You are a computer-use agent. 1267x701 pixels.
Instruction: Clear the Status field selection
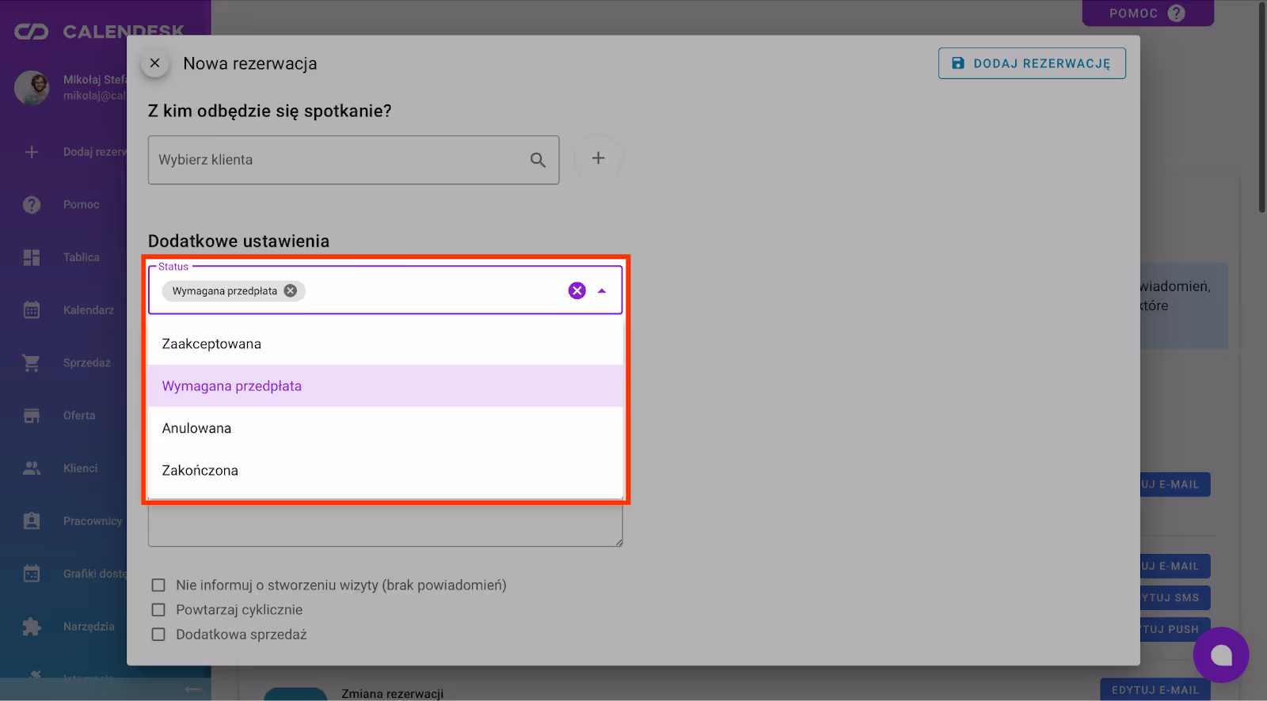(577, 291)
